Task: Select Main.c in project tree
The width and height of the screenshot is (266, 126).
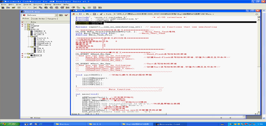Action: coord(37,55)
